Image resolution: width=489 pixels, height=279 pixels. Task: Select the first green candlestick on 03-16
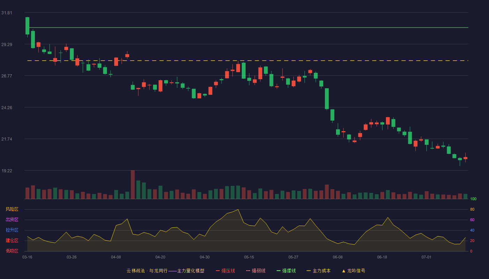pyautogui.click(x=27, y=26)
